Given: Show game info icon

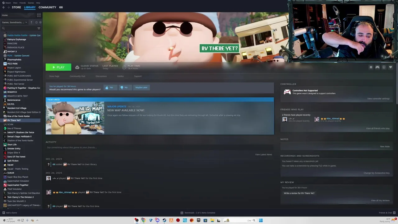Looking at the screenshot, I should (384, 67).
